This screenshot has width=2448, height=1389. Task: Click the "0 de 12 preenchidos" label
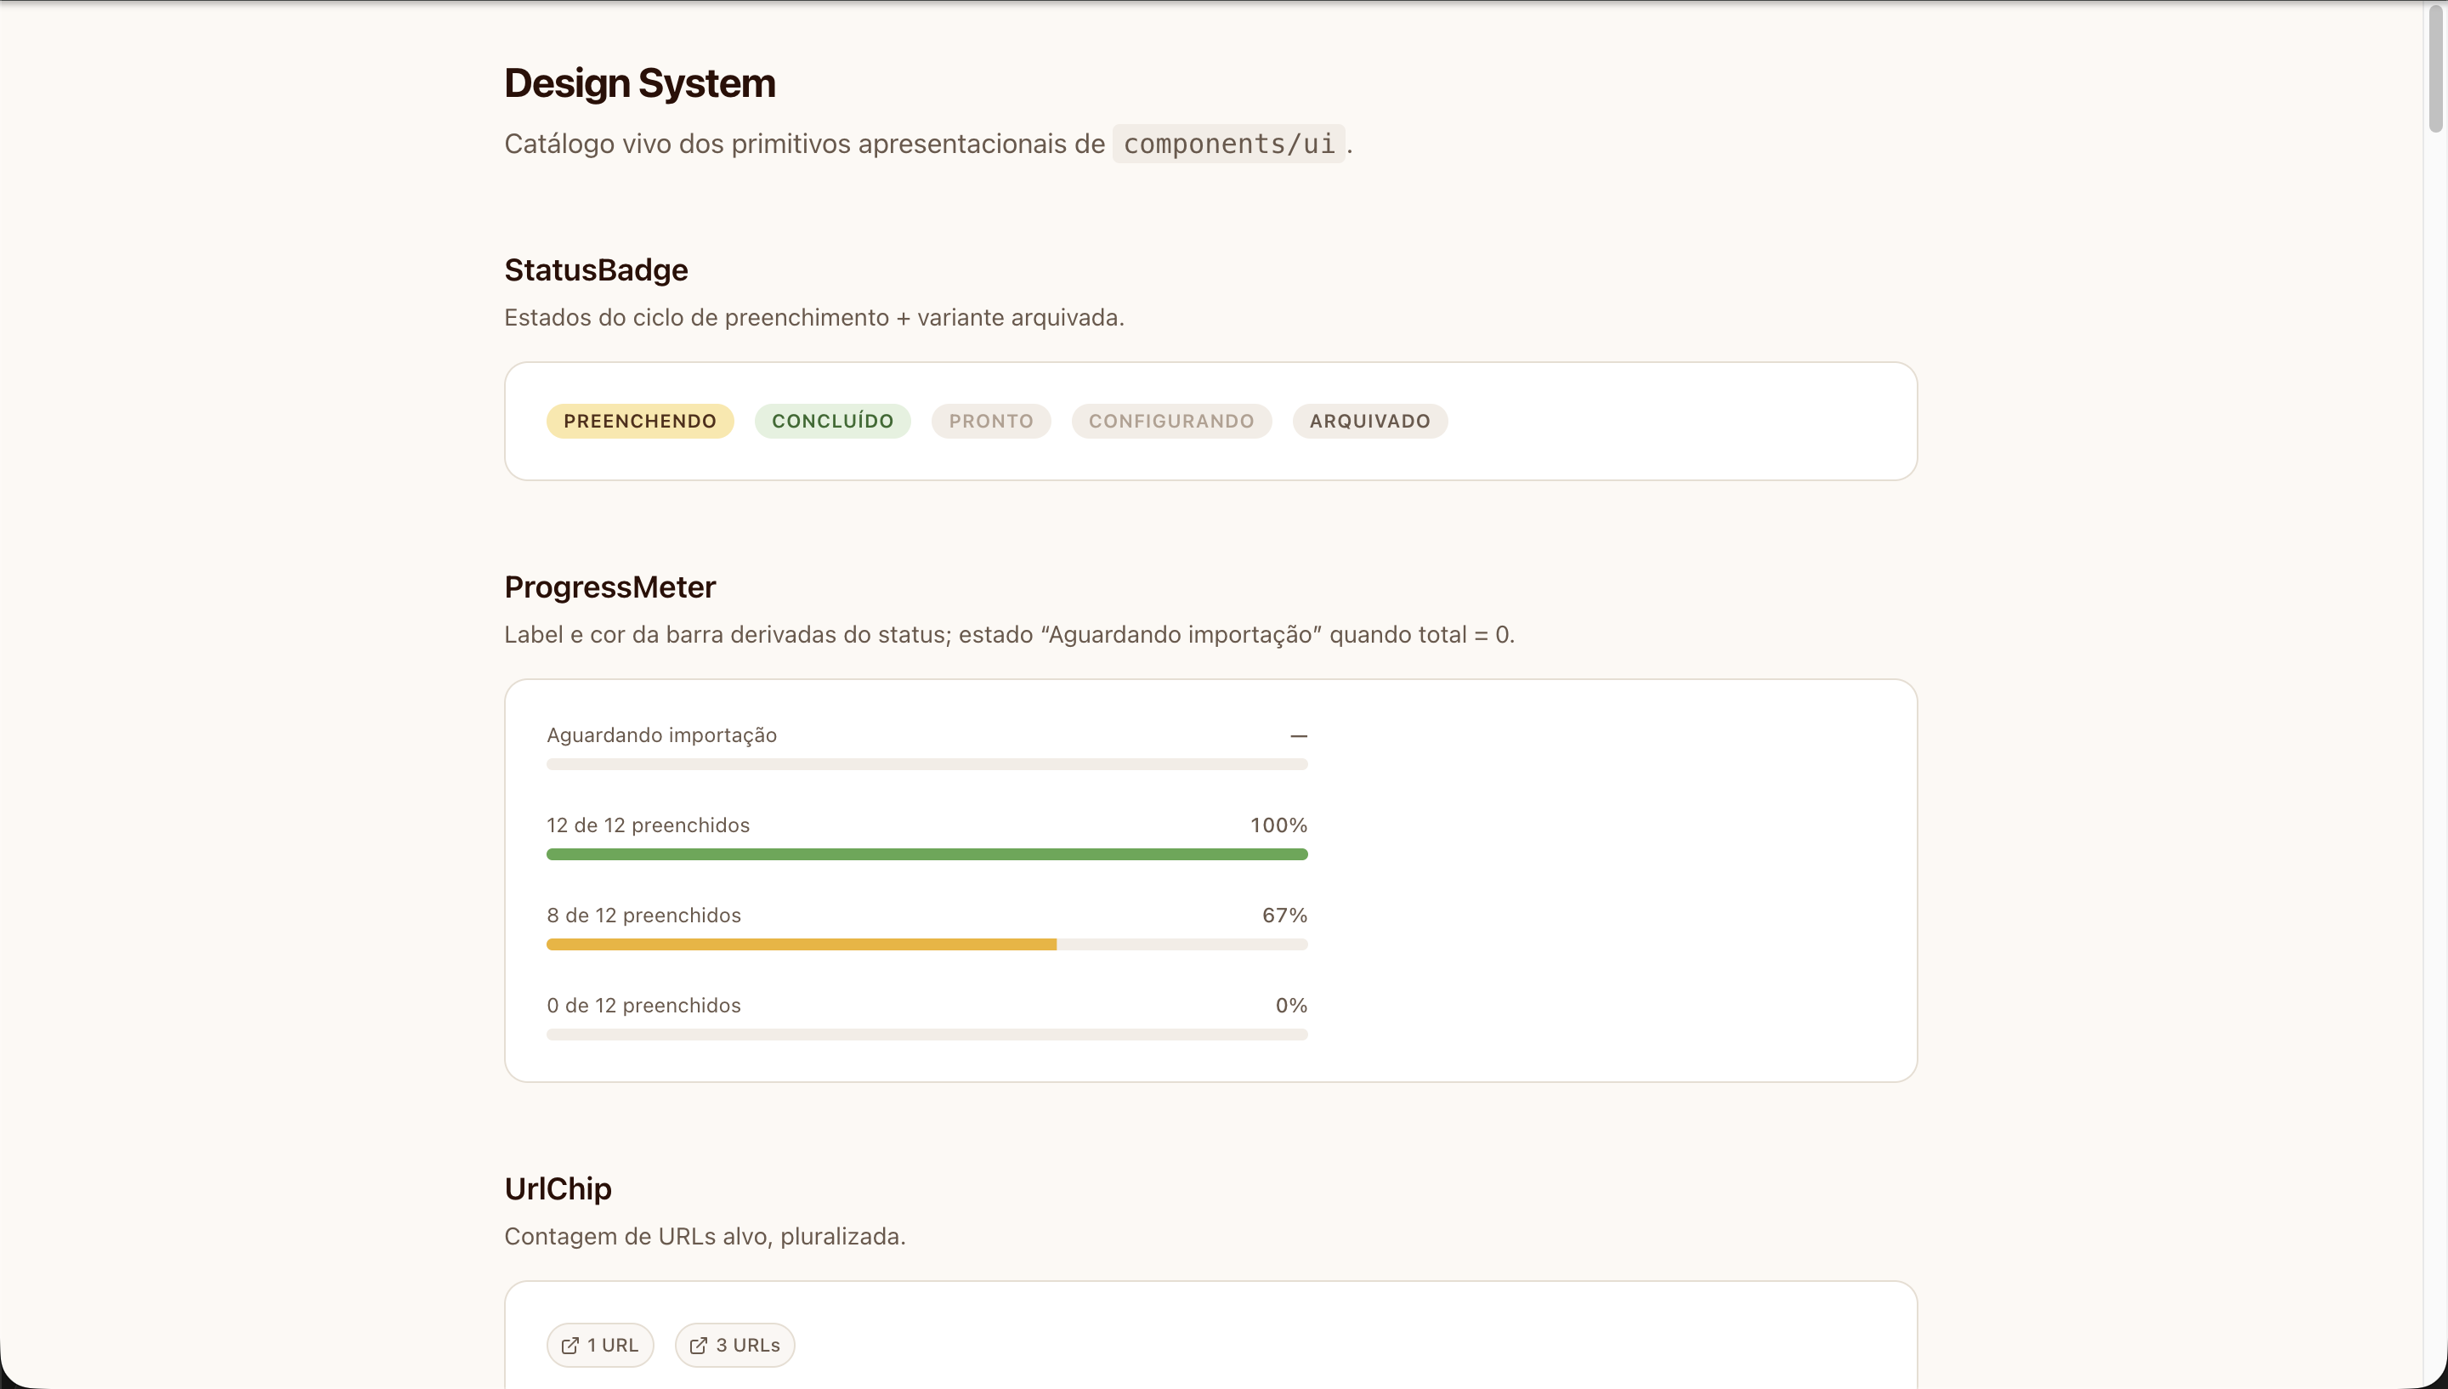643,1006
